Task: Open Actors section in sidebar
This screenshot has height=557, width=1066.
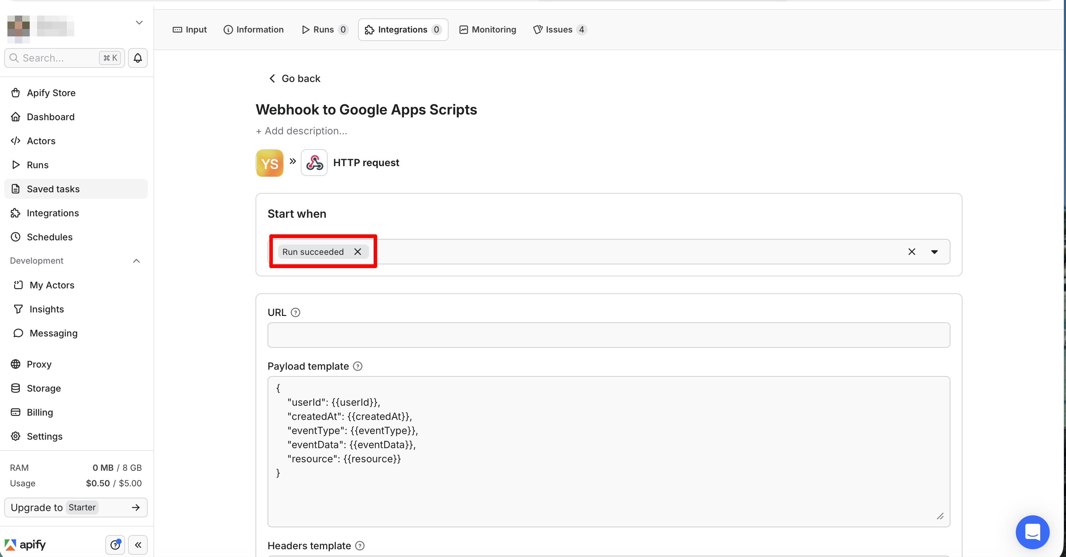Action: 76,141
